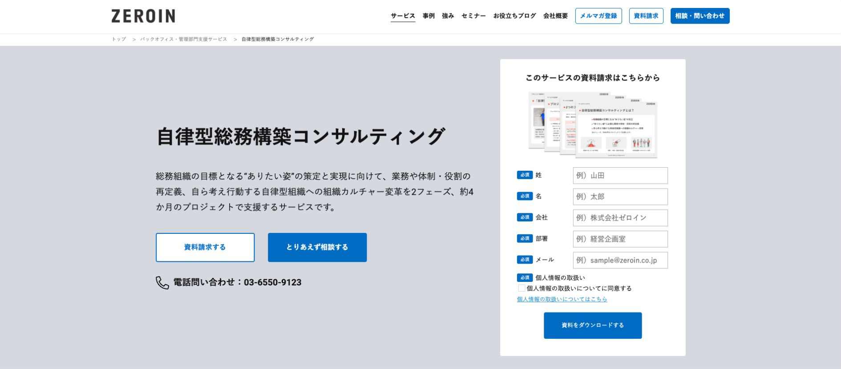
Task: Click the 相談・問い合わせ header button
Action: pyautogui.click(x=700, y=16)
